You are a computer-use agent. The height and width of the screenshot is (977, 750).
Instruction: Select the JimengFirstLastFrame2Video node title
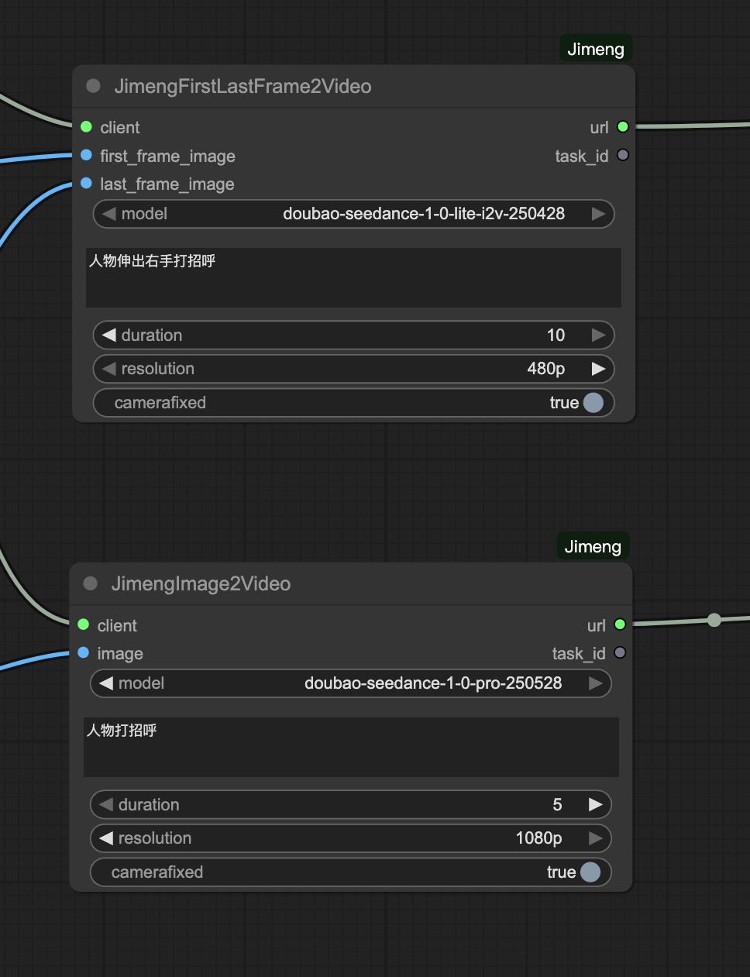(243, 86)
